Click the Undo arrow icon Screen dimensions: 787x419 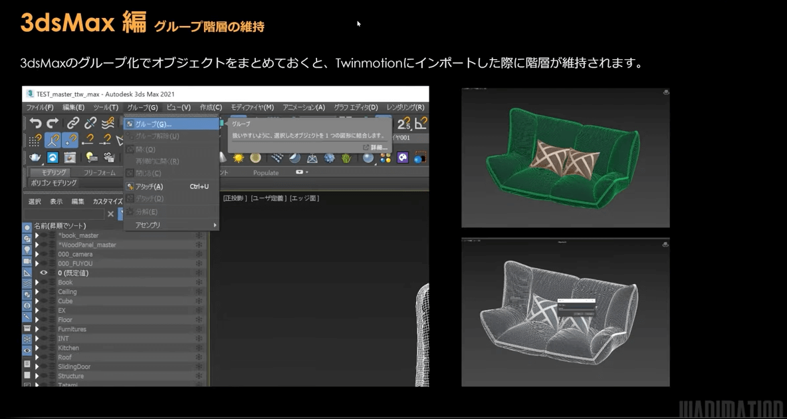pyautogui.click(x=35, y=122)
